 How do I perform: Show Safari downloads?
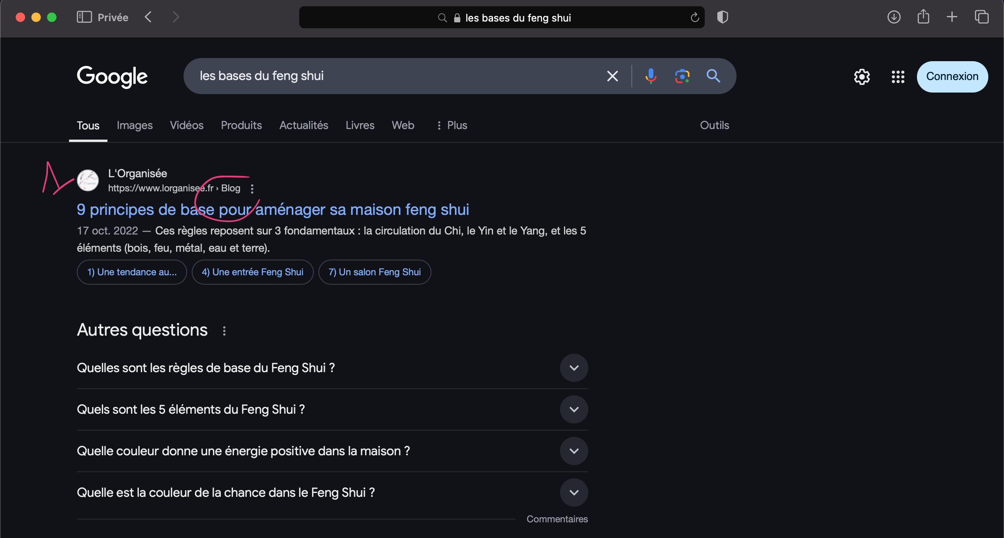point(894,17)
